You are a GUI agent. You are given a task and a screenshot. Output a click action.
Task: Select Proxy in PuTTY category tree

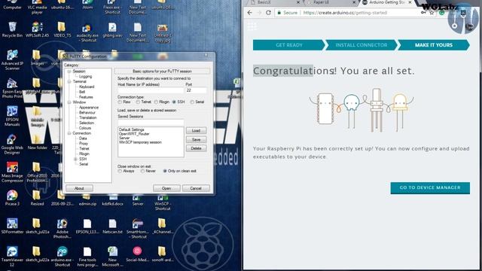pos(84,144)
